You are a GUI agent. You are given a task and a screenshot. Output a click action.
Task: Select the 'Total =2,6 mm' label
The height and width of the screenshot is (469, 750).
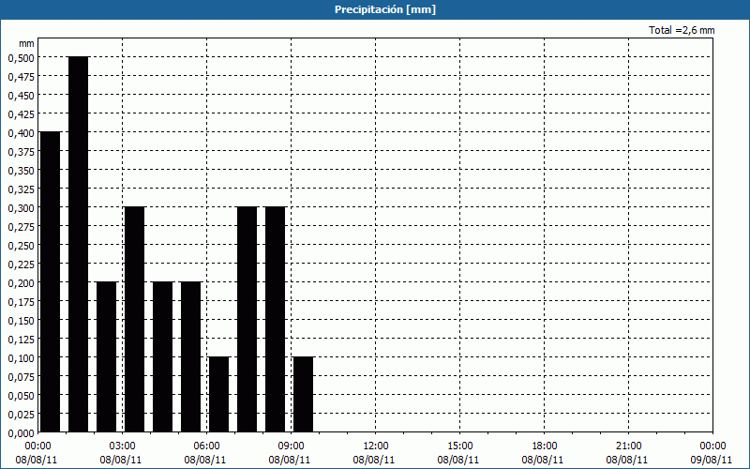682,30
